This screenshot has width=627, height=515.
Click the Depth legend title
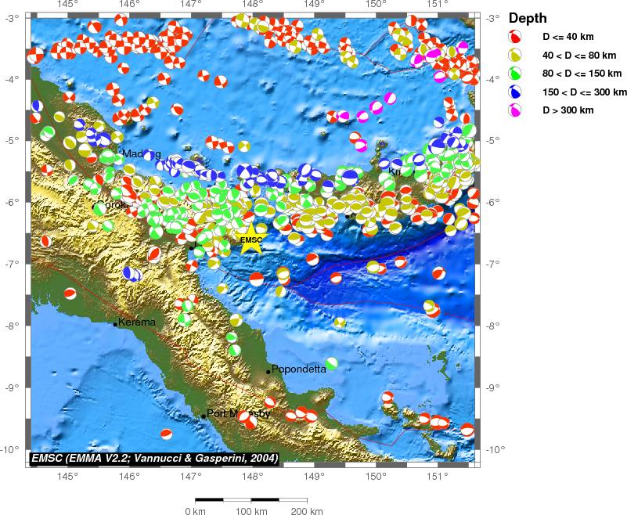(x=528, y=19)
